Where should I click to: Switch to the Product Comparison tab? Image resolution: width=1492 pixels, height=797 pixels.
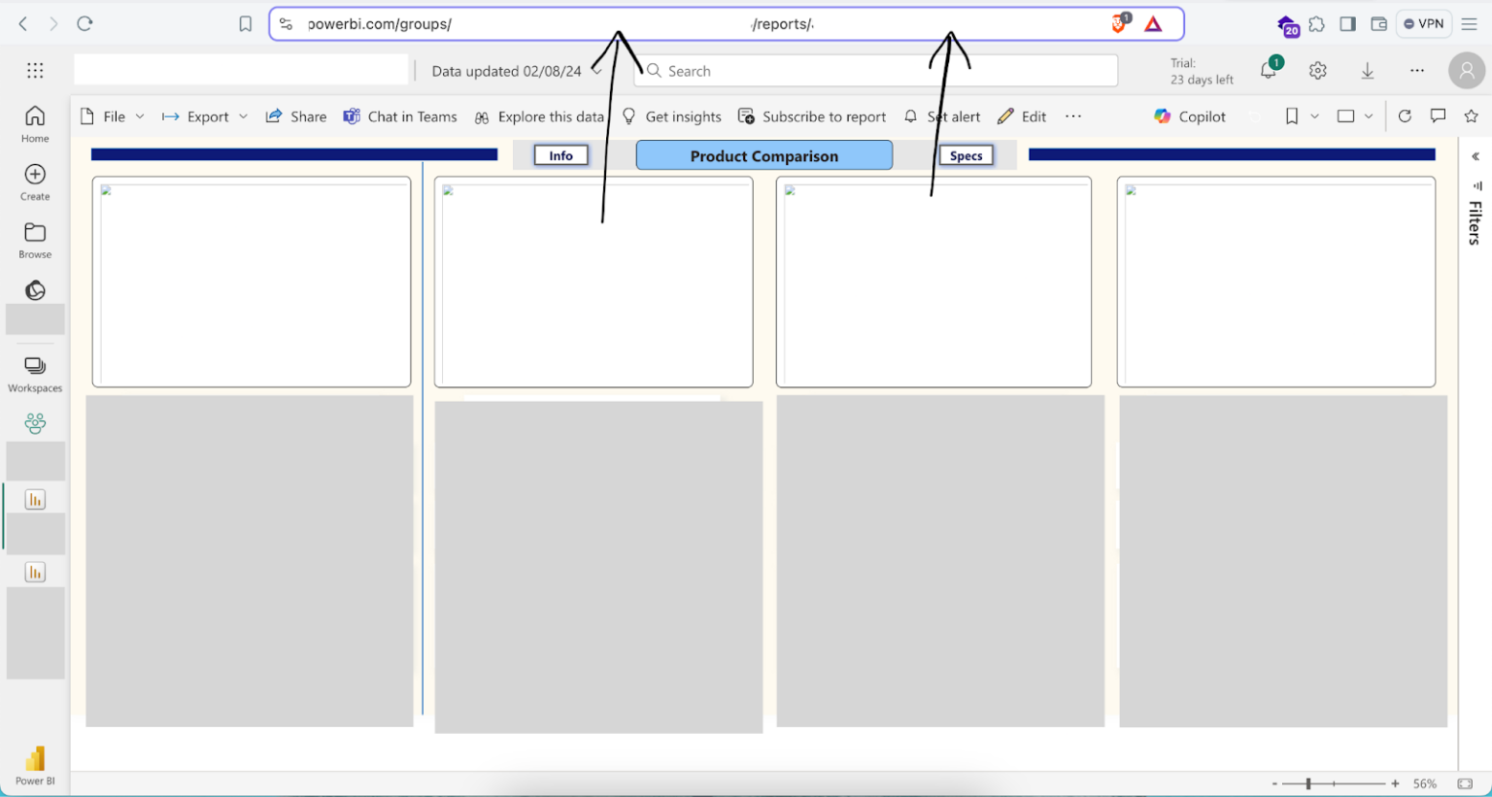pos(763,155)
